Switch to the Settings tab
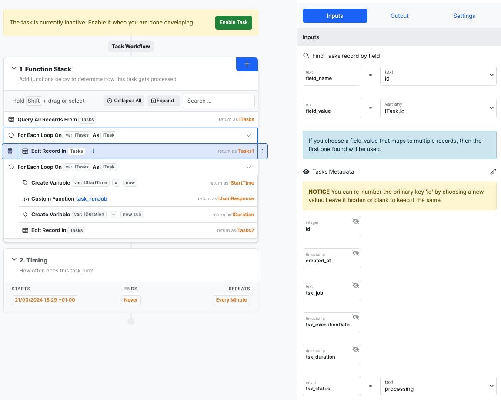 point(464,16)
